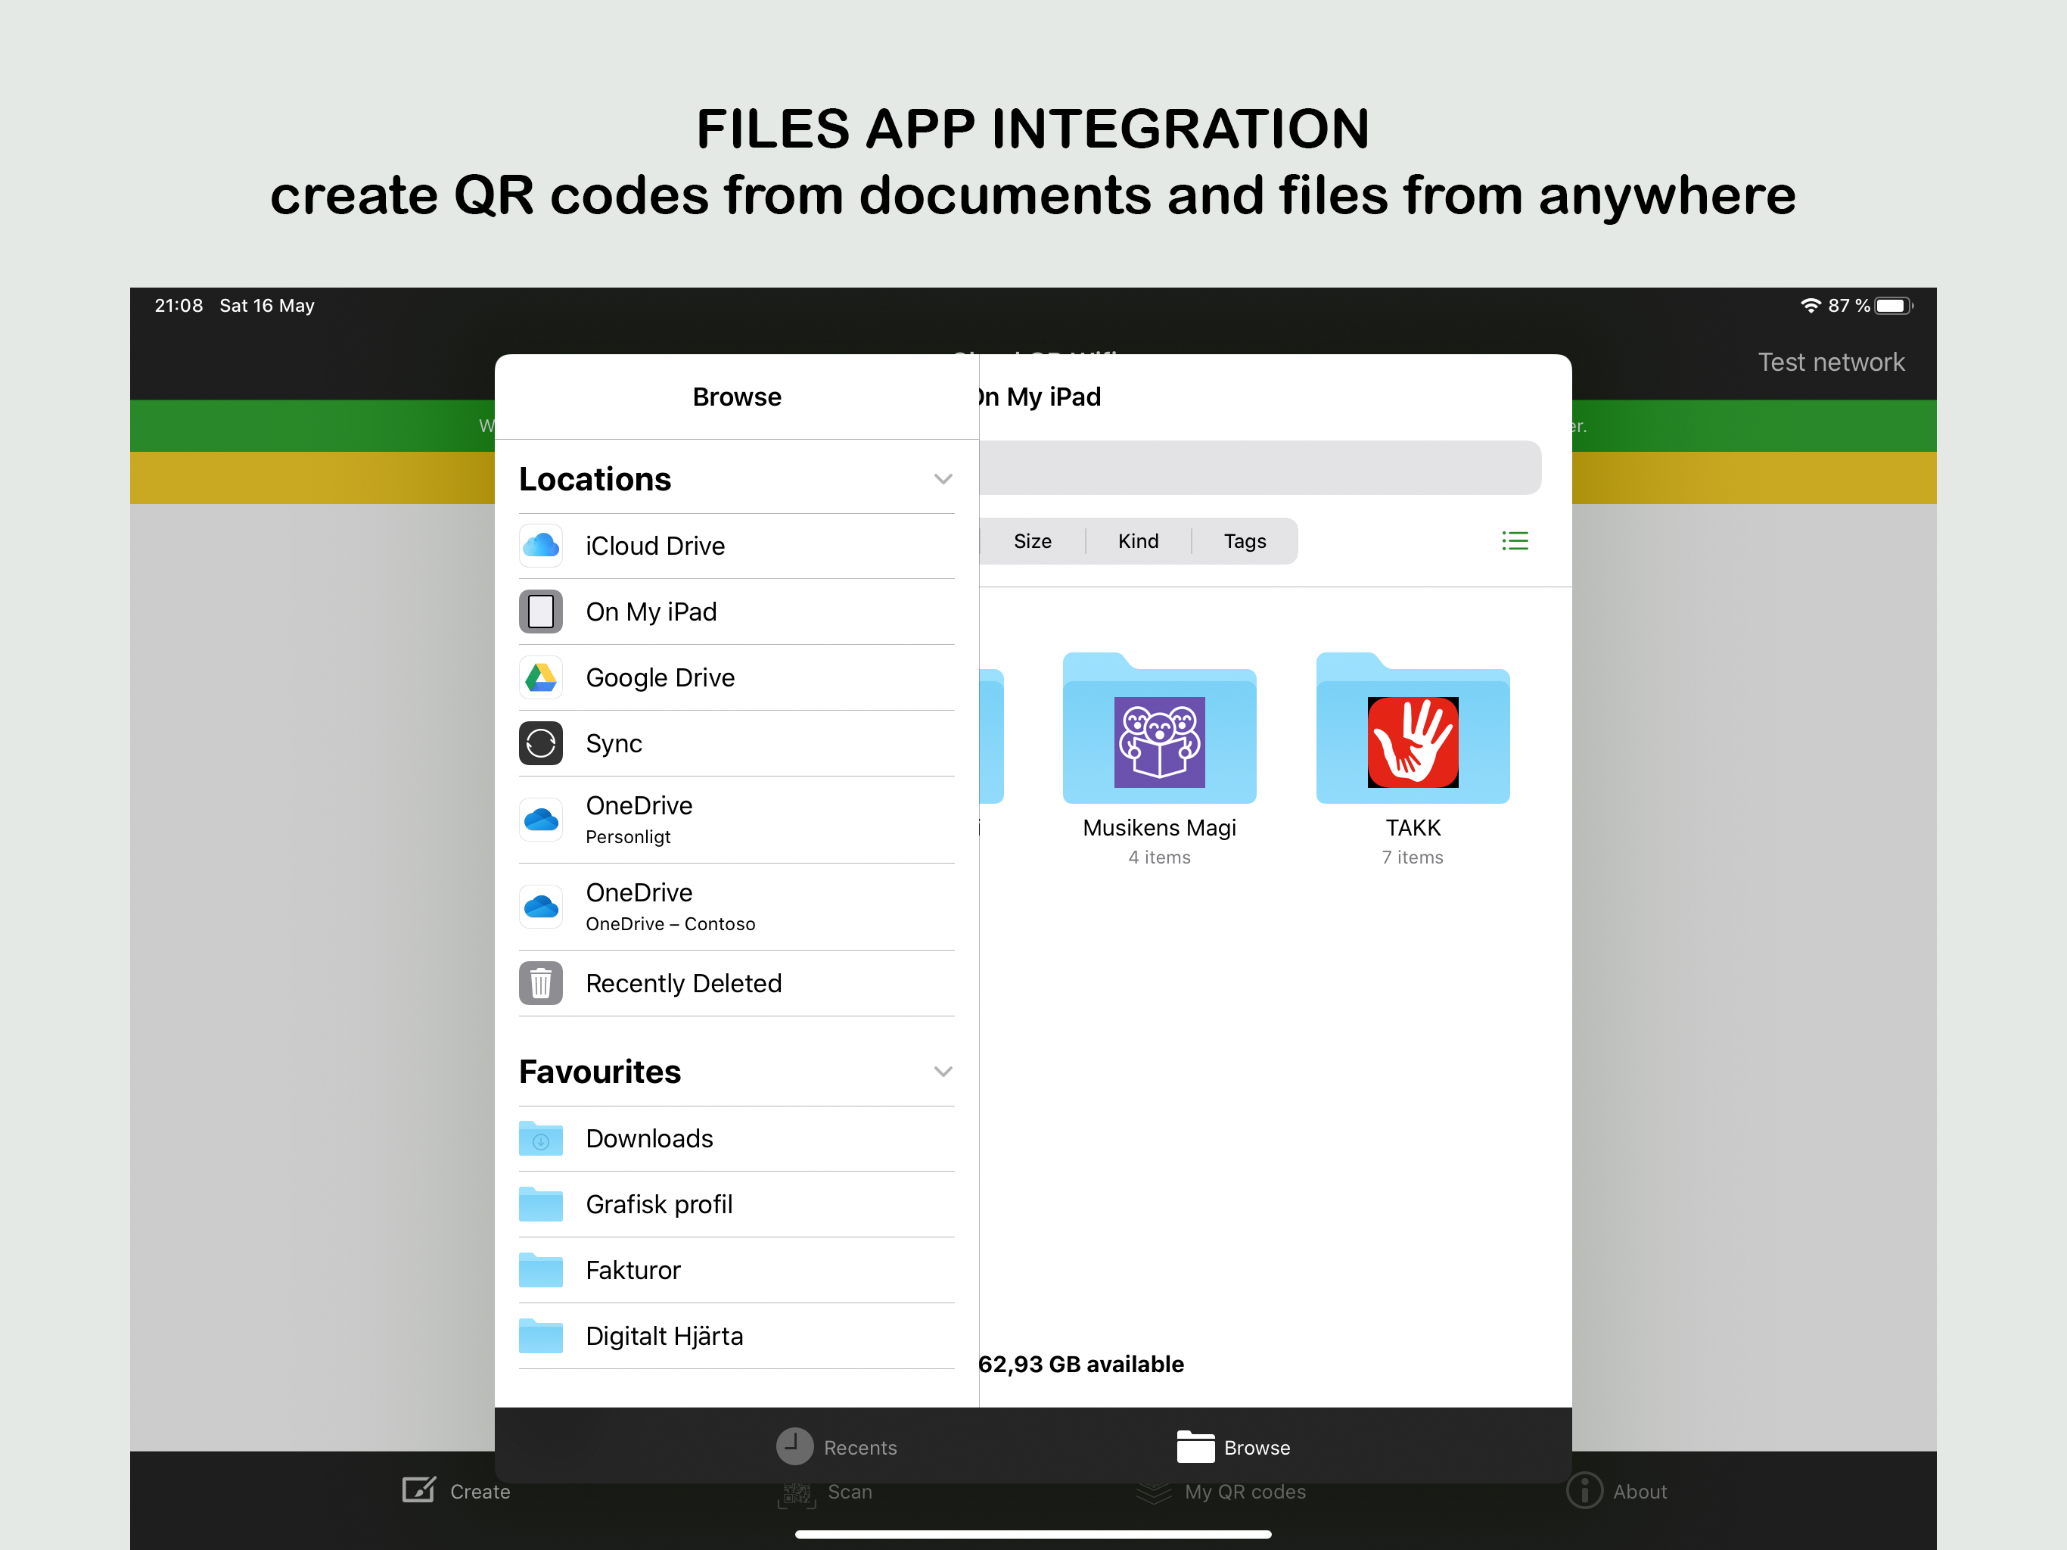Click the About tab label
This screenshot has height=1550, width=2067.
tap(1640, 1492)
